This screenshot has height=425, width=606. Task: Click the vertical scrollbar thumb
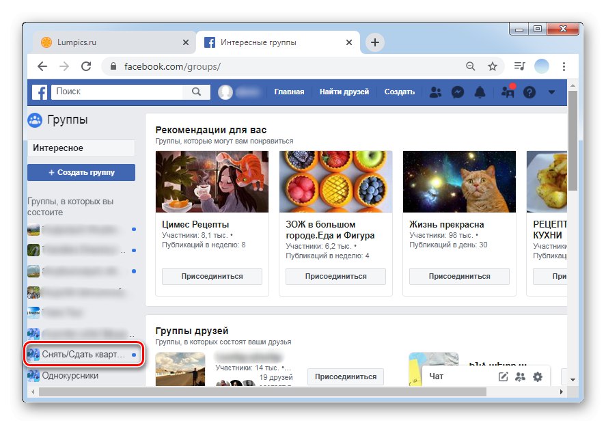click(573, 141)
